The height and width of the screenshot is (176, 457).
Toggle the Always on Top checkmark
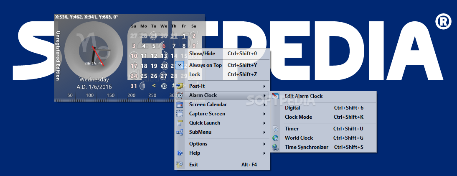(x=180, y=65)
